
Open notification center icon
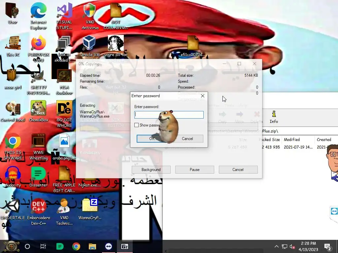(328, 246)
